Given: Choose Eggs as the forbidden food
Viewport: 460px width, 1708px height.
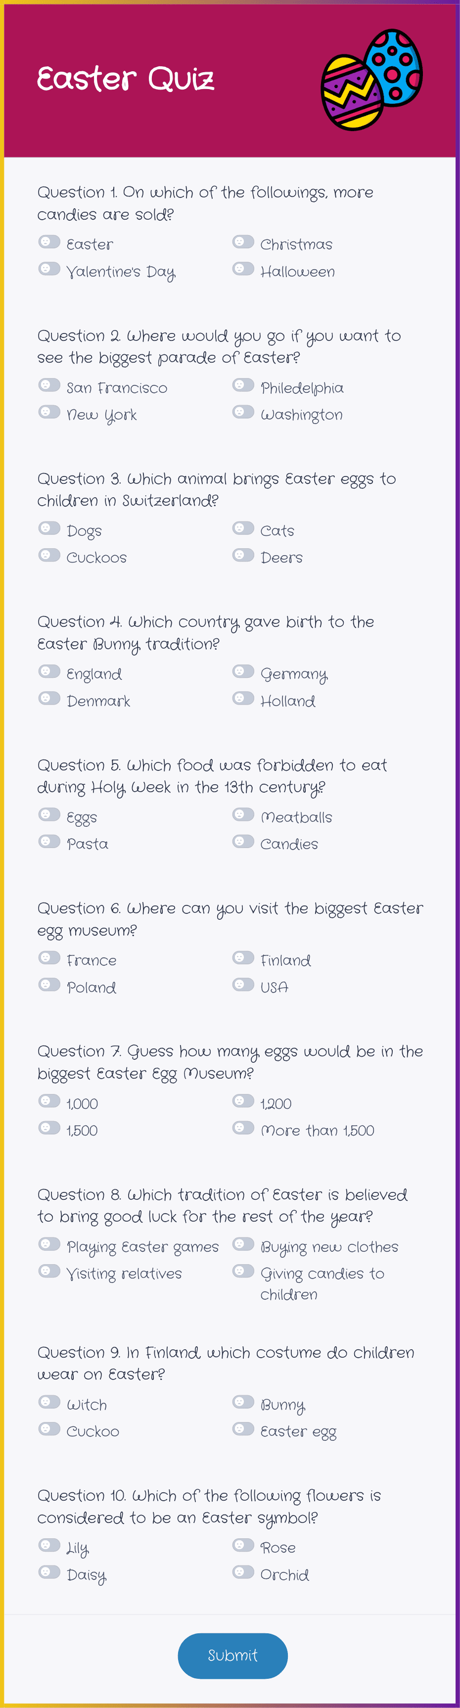Looking at the screenshot, I should [49, 814].
